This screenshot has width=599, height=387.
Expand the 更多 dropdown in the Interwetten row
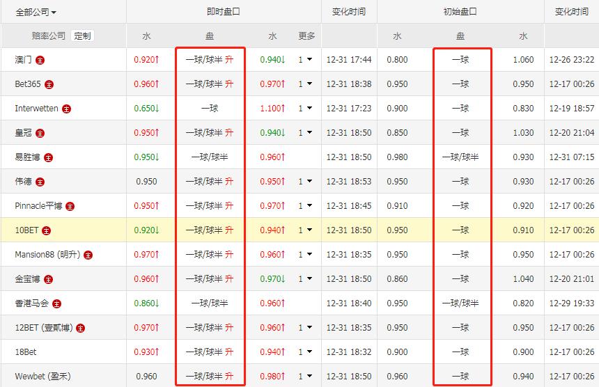coord(305,109)
